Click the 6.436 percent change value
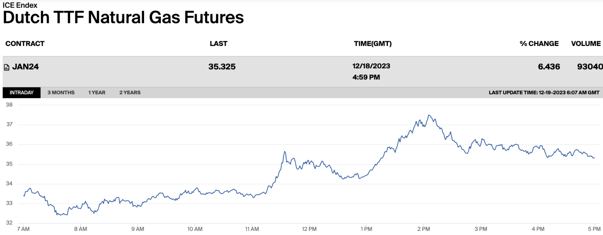This screenshot has width=603, height=235. pyautogui.click(x=549, y=67)
